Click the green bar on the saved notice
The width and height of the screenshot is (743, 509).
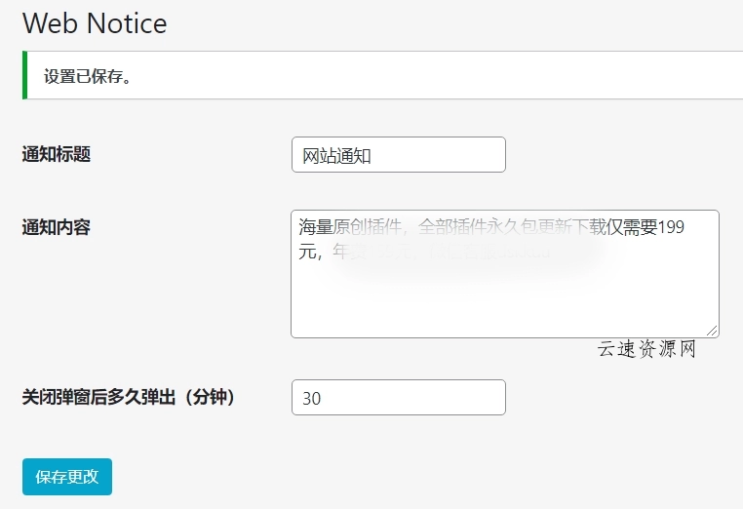point(24,76)
